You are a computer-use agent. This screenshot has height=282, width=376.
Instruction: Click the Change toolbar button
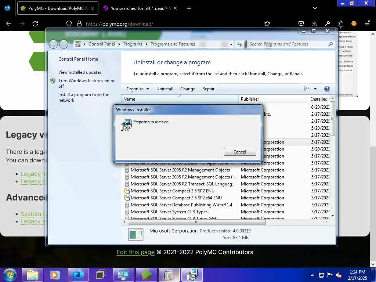[x=188, y=89]
